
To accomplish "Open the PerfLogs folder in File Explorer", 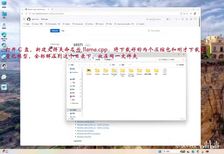I will pyautogui.click(x=114, y=72).
